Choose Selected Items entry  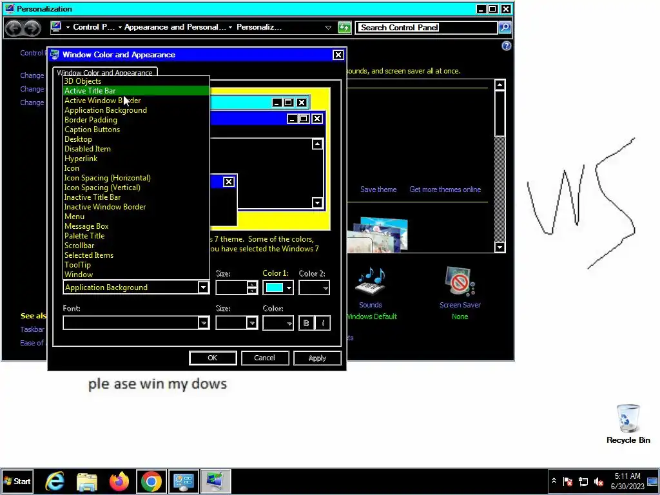pyautogui.click(x=136, y=255)
